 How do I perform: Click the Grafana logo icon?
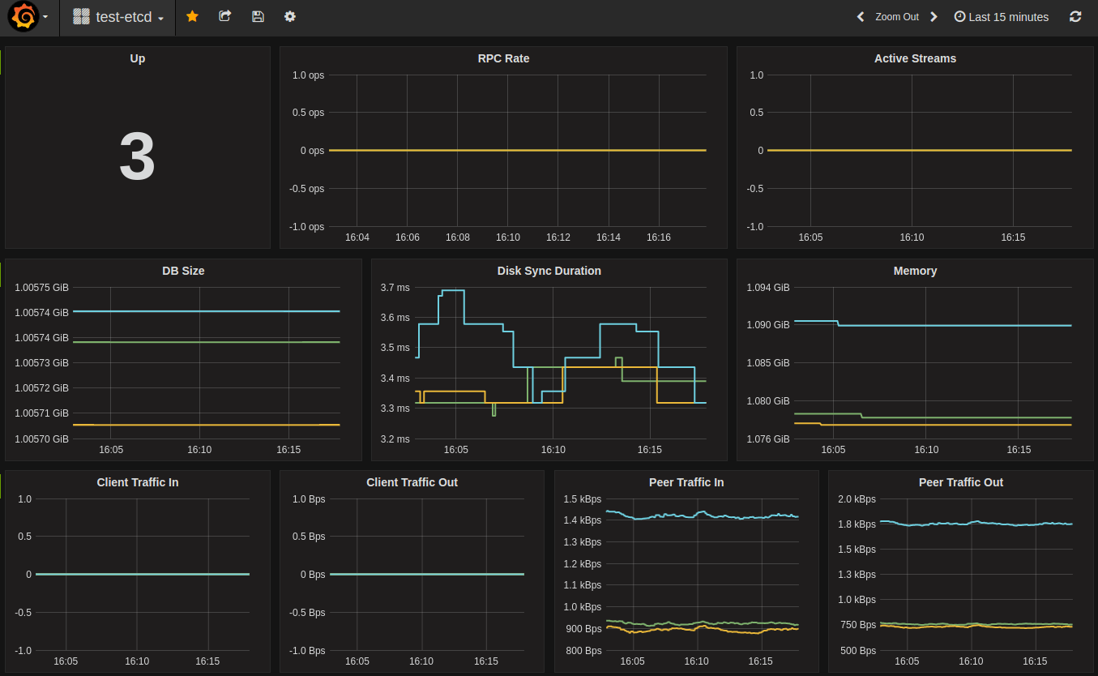coord(23,15)
